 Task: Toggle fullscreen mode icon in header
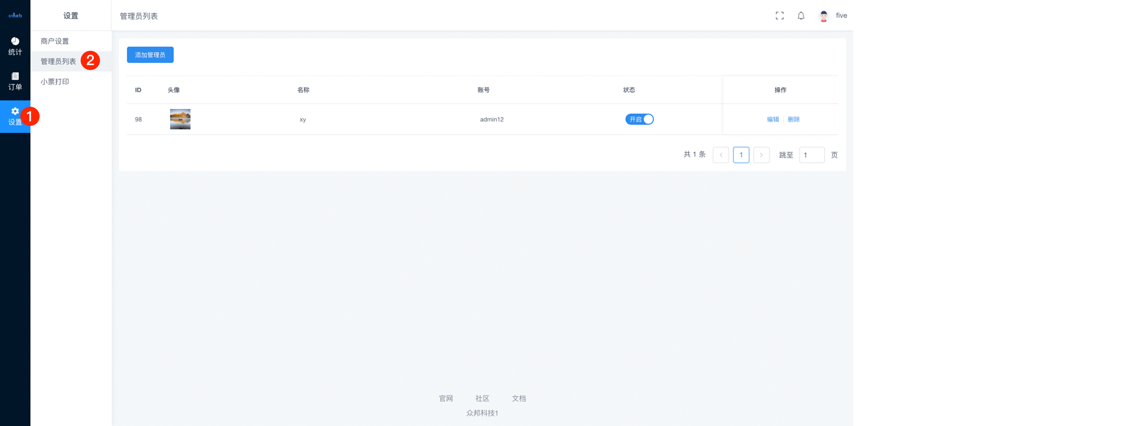point(780,16)
